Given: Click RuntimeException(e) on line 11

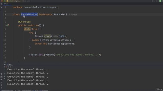Looking at the screenshot, I should click(61, 44).
